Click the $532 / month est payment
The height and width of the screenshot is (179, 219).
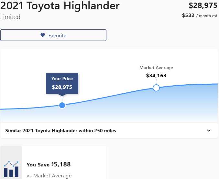(200, 15)
